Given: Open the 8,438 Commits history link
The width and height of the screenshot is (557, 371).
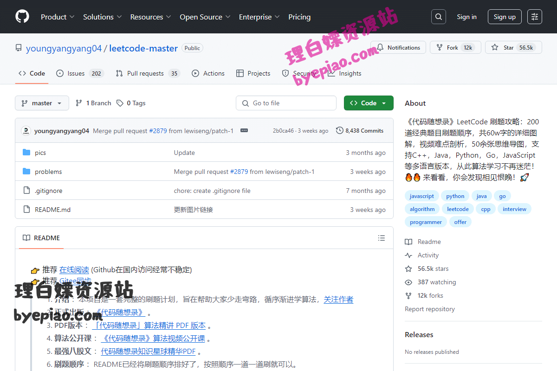Looking at the screenshot, I should pyautogui.click(x=360, y=131).
